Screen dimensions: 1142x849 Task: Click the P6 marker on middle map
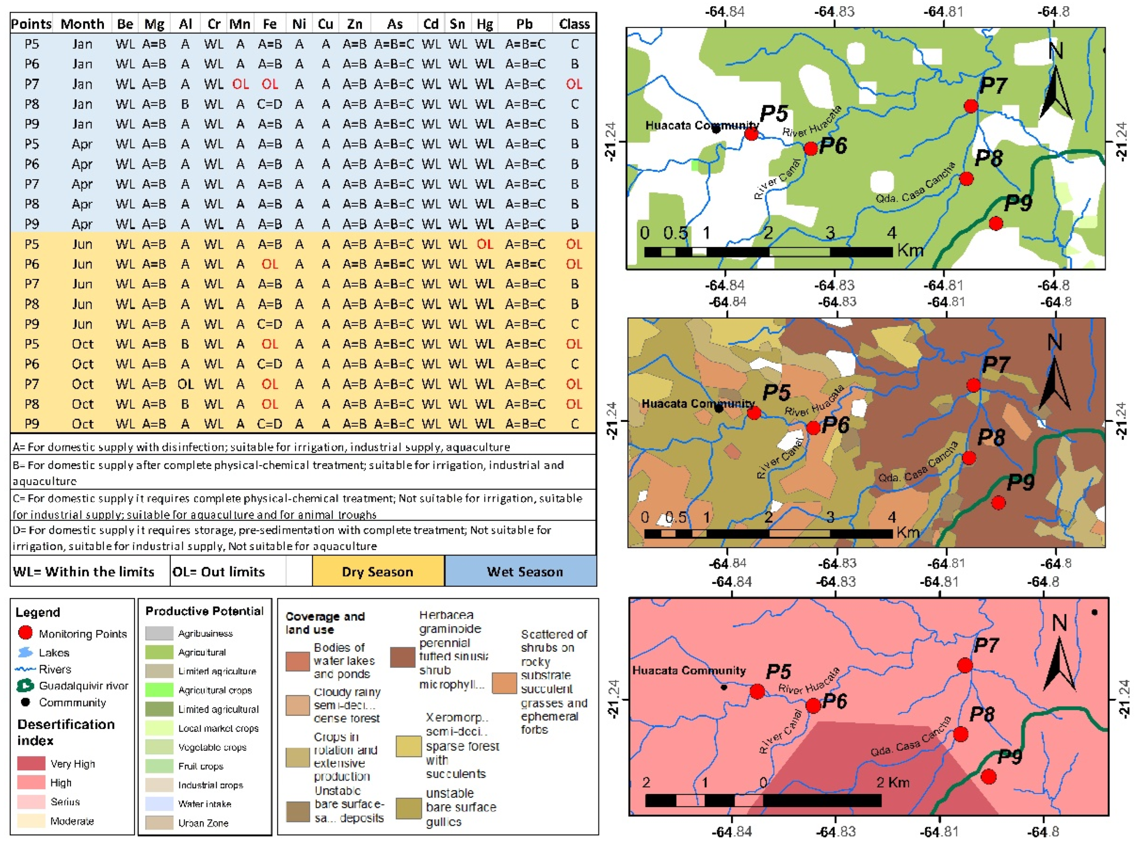813,428
